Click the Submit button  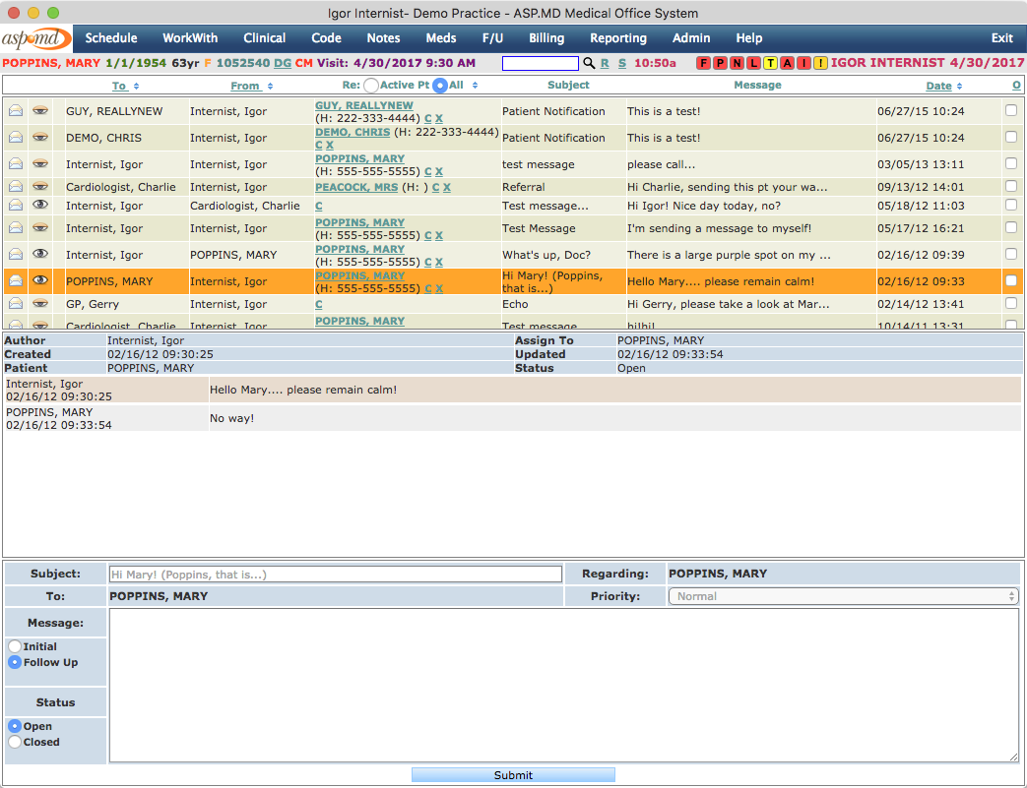click(x=513, y=775)
